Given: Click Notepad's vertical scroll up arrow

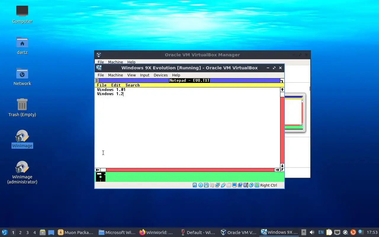Looking at the screenshot, I should click(282, 89).
